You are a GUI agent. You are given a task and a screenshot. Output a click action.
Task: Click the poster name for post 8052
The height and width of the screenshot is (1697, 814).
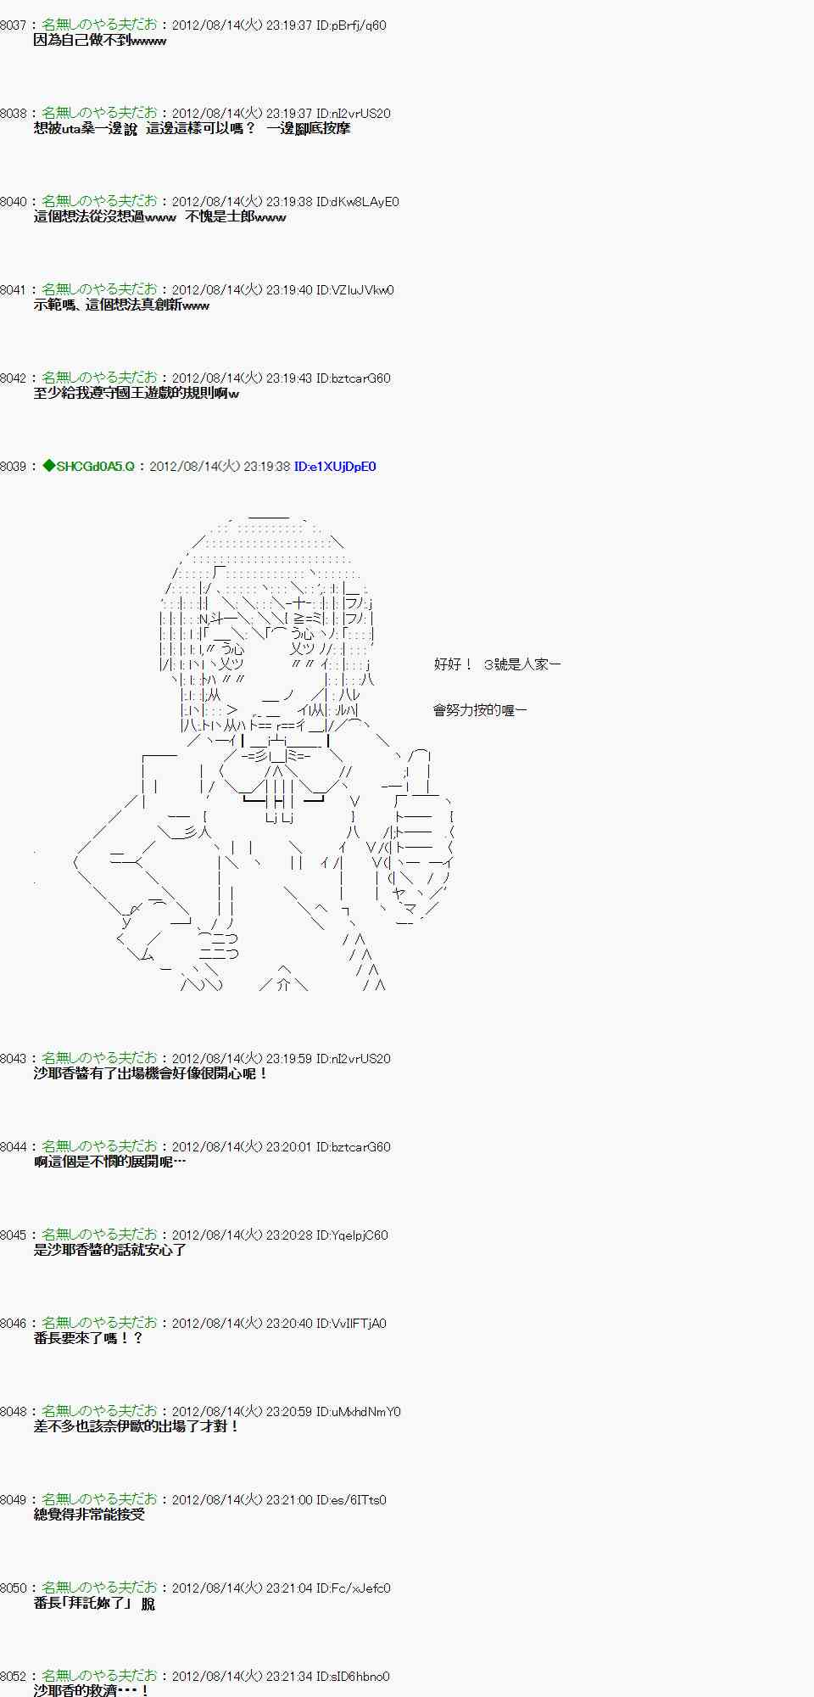coord(99,1676)
